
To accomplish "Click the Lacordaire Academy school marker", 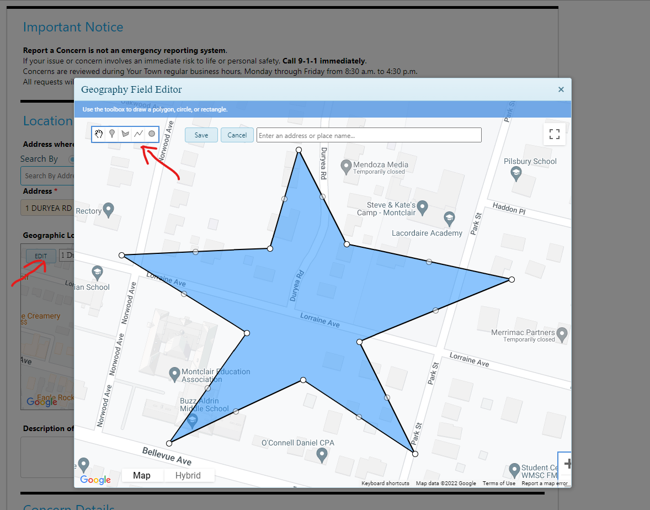I will coord(449,217).
